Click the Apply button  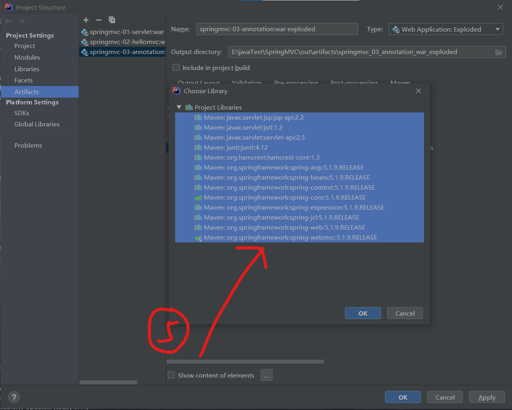(487, 397)
